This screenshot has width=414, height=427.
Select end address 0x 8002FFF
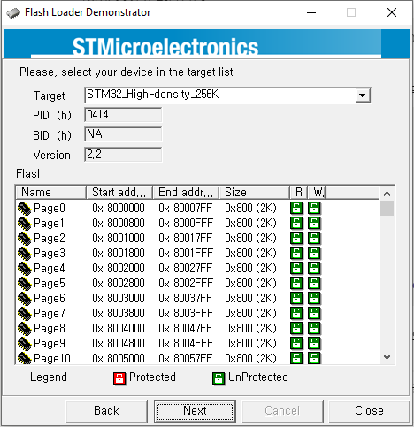186,284
